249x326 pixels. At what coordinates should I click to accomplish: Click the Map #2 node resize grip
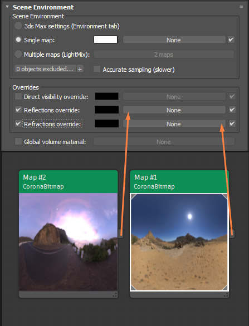115,295
